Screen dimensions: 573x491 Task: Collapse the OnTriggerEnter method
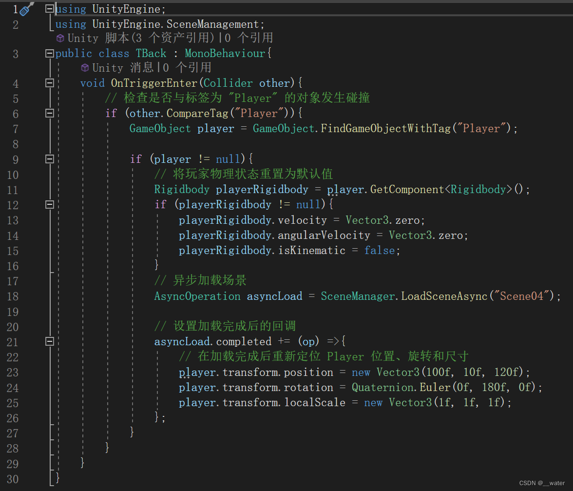click(49, 83)
